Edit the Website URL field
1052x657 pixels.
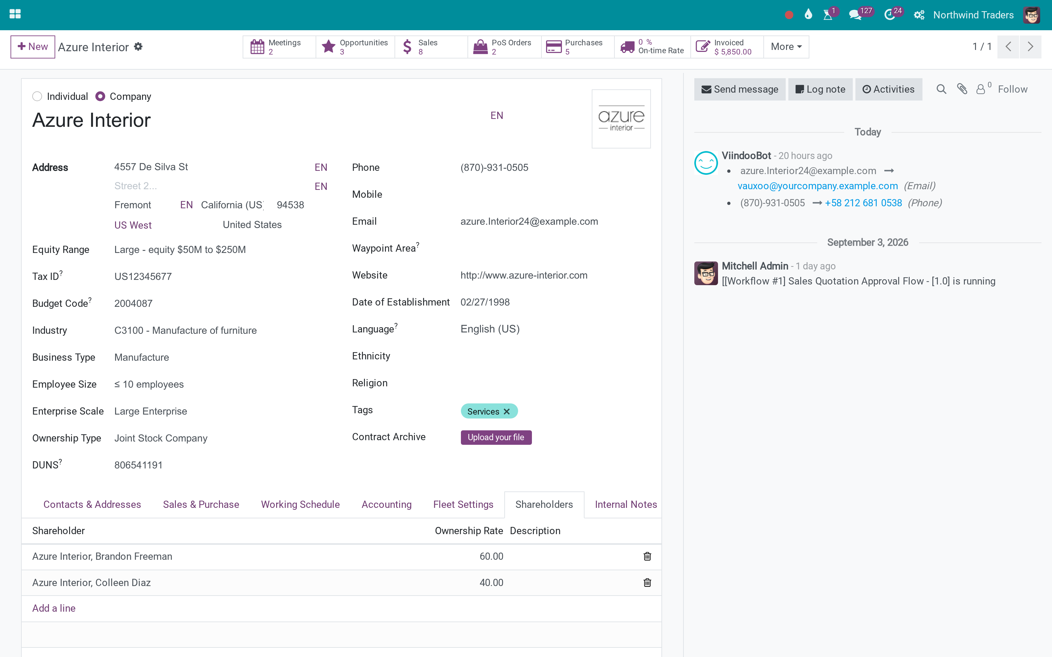click(x=555, y=275)
